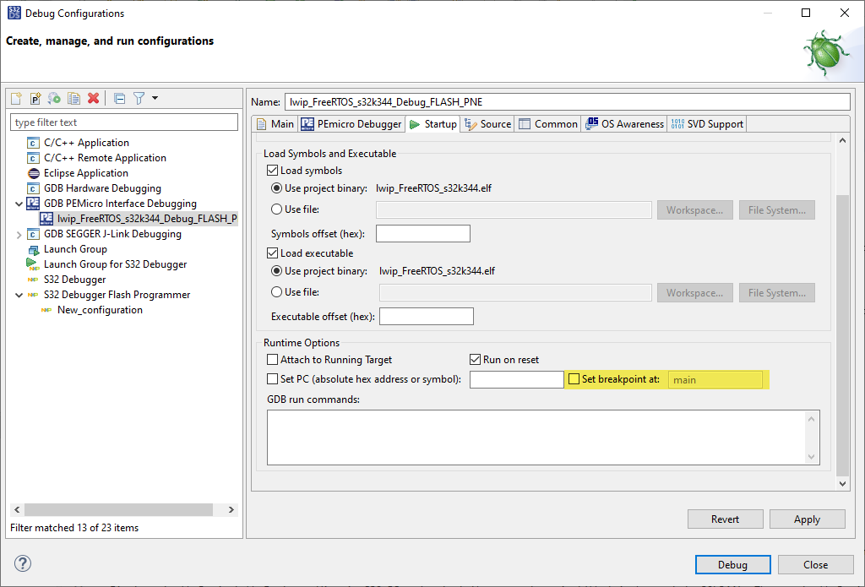Delete the selected launch configuration

tap(94, 98)
